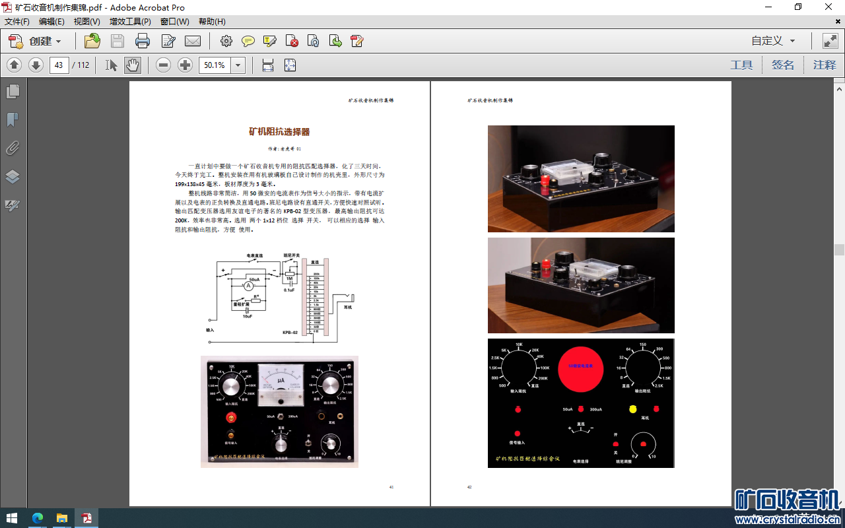Save the document using the floppy disk icon
The width and height of the screenshot is (845, 528).
point(118,41)
